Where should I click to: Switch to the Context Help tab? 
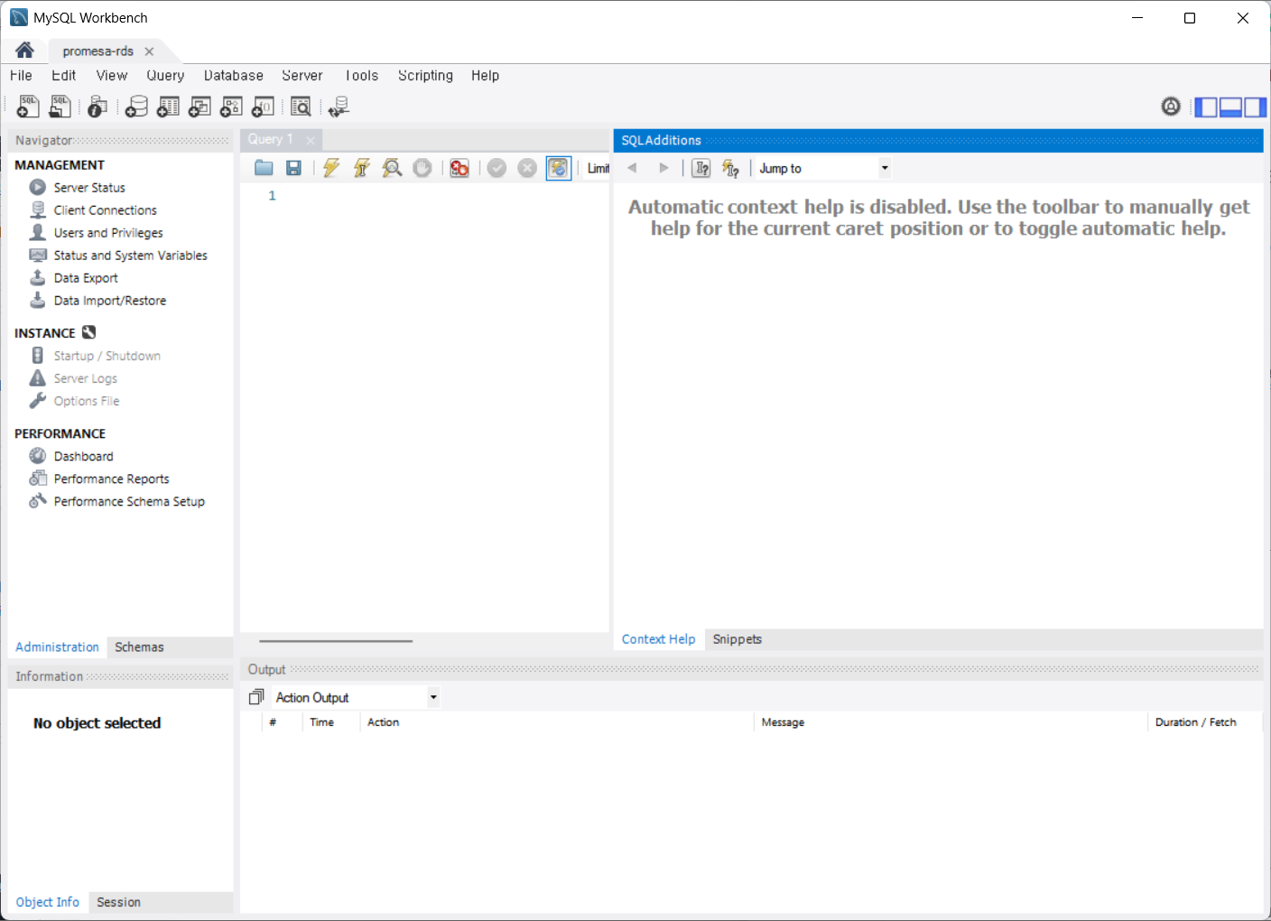tap(659, 639)
